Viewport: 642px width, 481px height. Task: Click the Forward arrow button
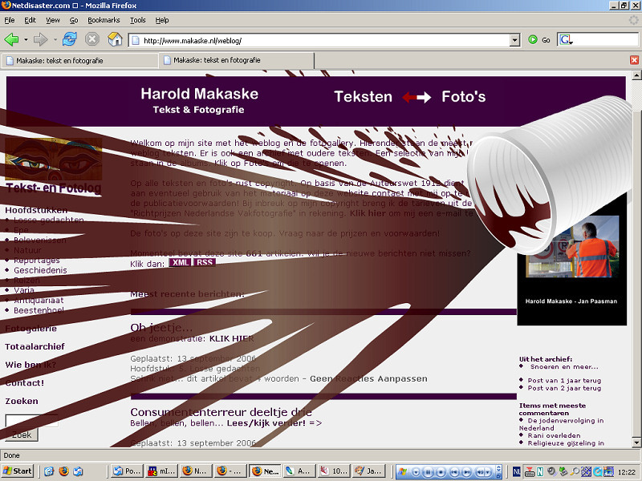pyautogui.click(x=40, y=39)
